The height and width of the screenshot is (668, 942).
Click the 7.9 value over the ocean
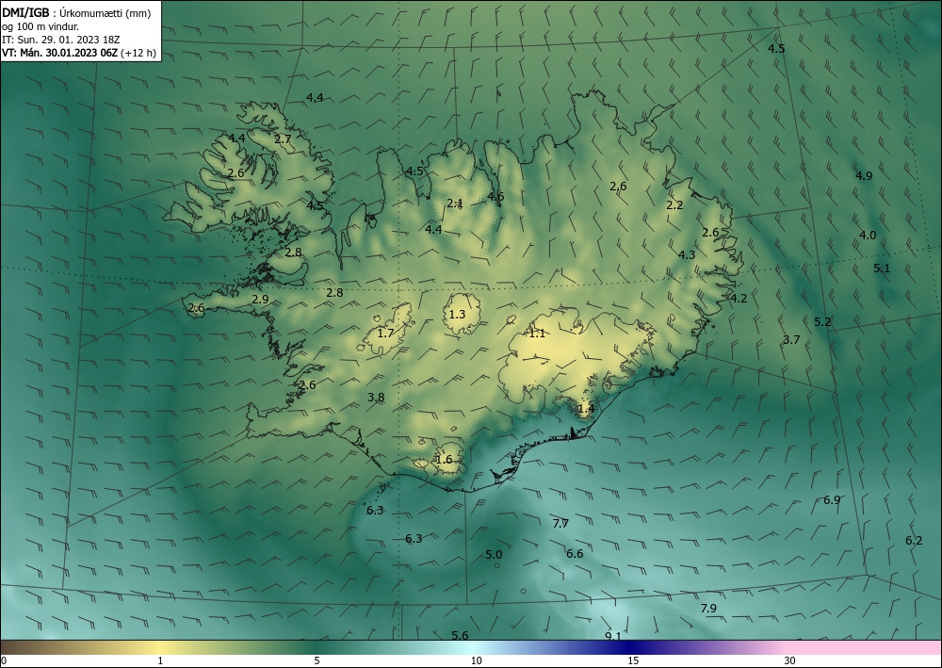tap(709, 609)
